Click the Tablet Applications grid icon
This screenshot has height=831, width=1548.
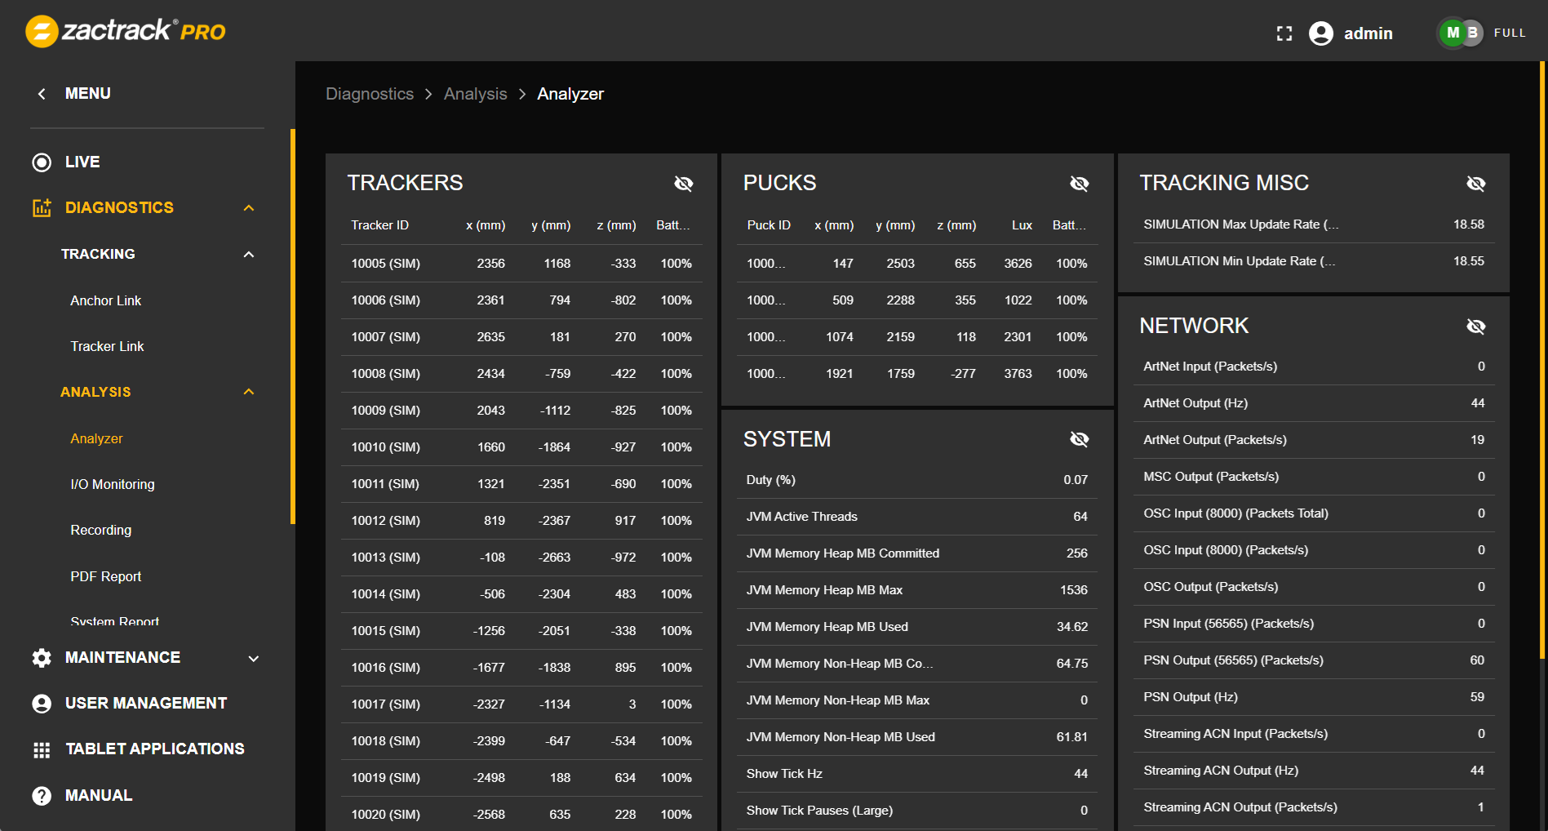pyautogui.click(x=42, y=749)
